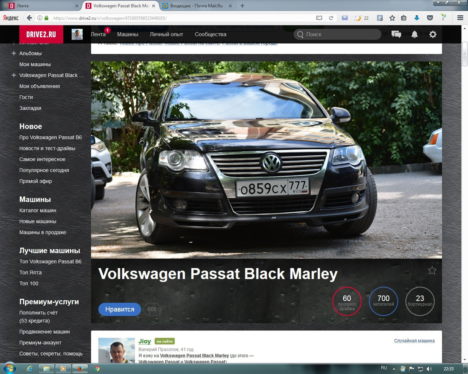Open Сообщества navigation item

211,34
